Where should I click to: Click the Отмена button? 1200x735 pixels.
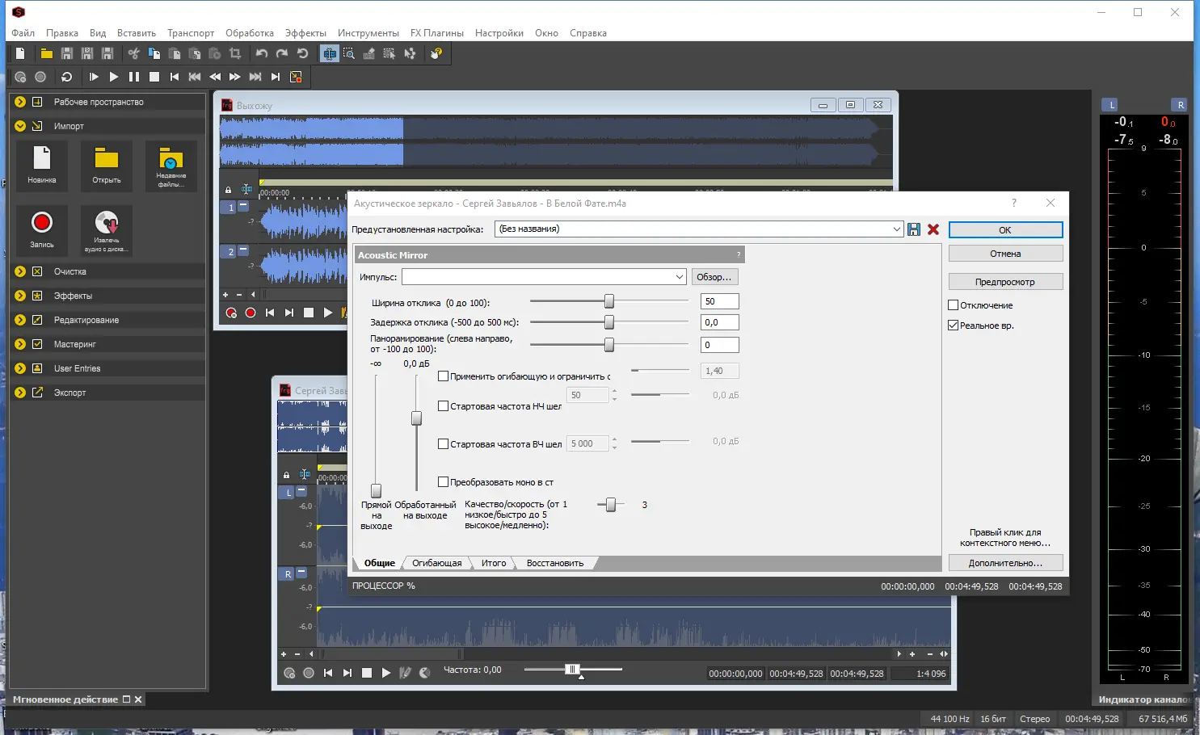(x=1005, y=254)
